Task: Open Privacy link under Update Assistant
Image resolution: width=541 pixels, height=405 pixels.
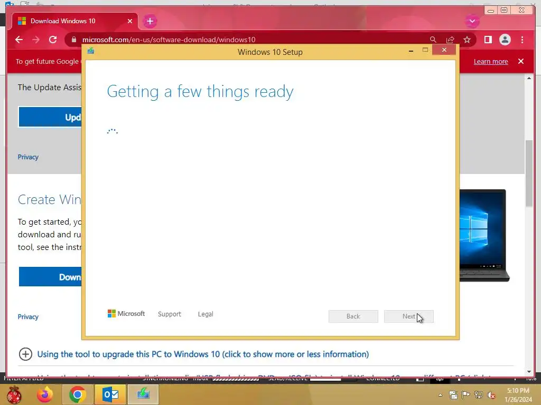Action: point(28,157)
